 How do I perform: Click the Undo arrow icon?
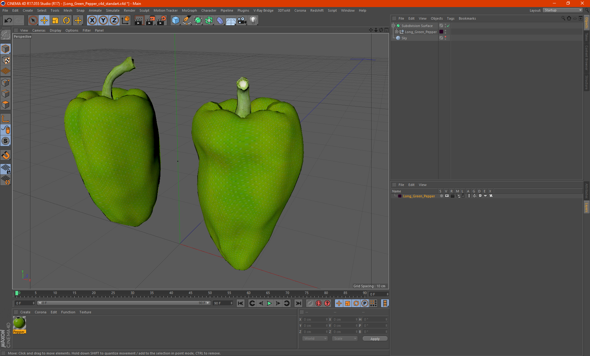click(8, 21)
